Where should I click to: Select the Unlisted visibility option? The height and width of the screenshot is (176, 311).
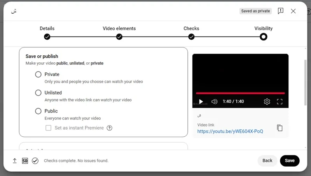tap(38, 93)
